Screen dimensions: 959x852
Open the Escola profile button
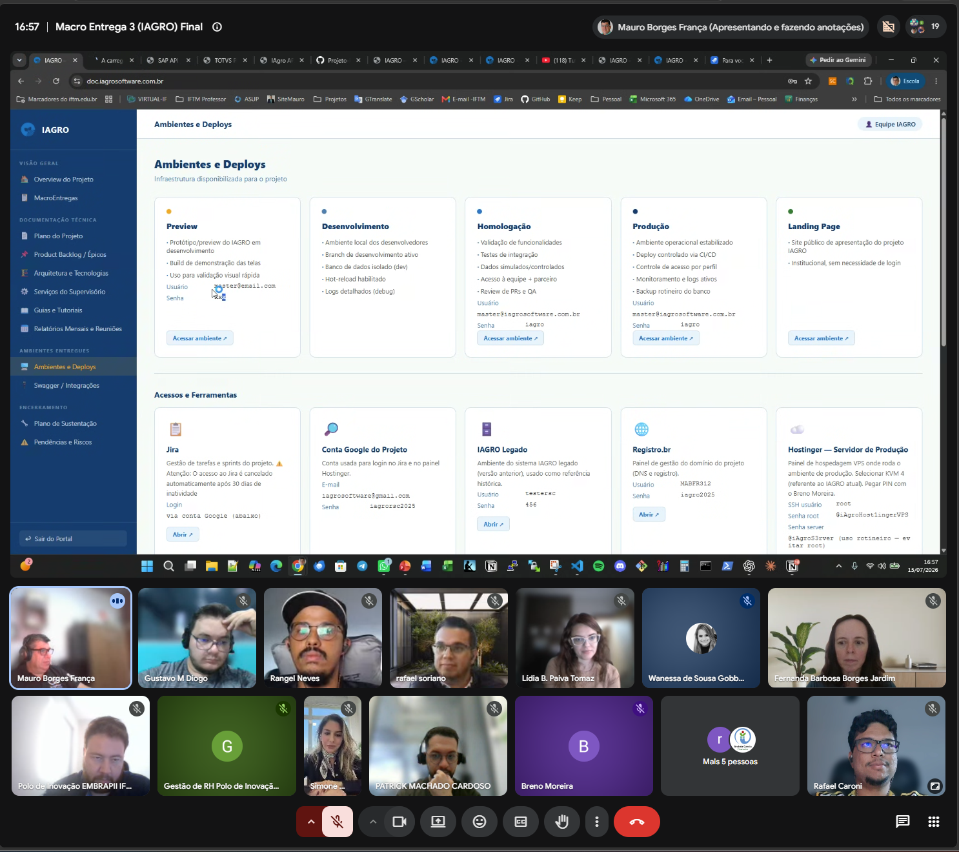pyautogui.click(x=905, y=81)
